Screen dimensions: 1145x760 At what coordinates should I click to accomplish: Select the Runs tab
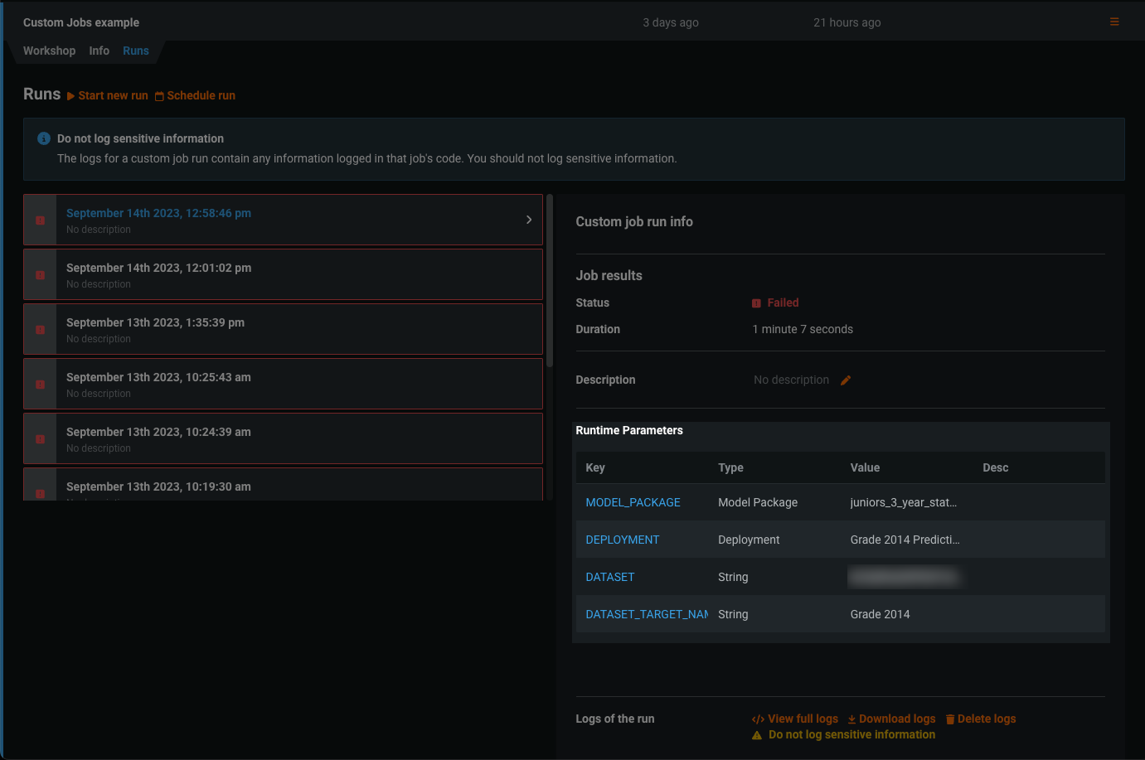tap(136, 51)
